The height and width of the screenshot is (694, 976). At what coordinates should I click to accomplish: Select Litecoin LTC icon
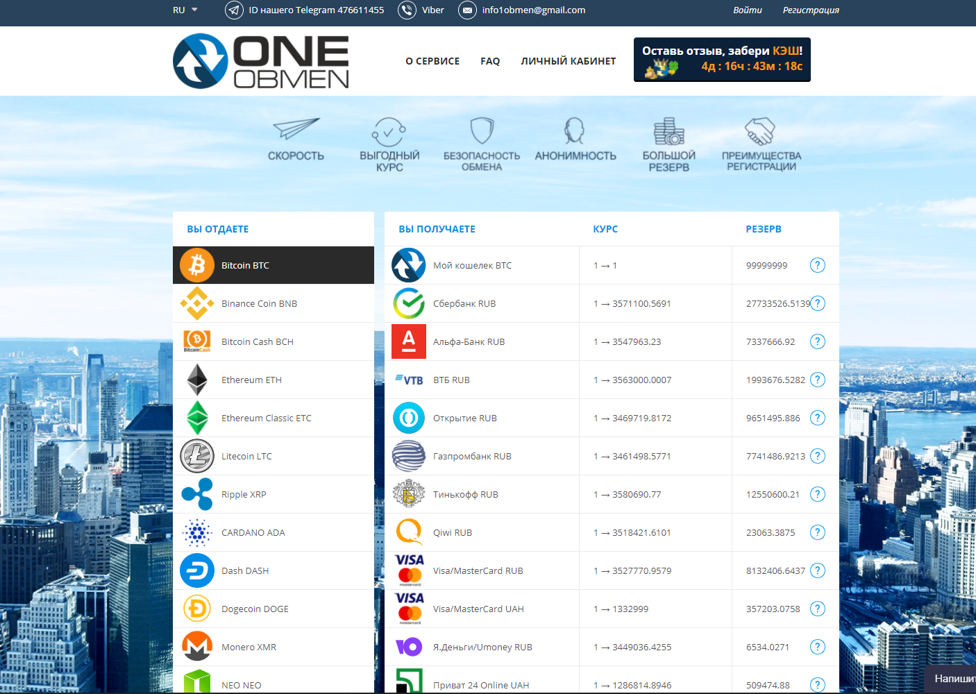pos(197,456)
